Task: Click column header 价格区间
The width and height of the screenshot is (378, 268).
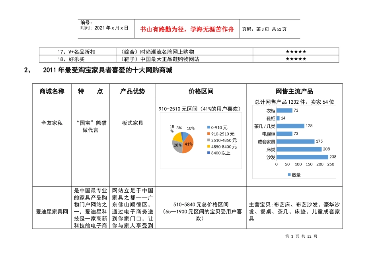Action: pos(201,91)
